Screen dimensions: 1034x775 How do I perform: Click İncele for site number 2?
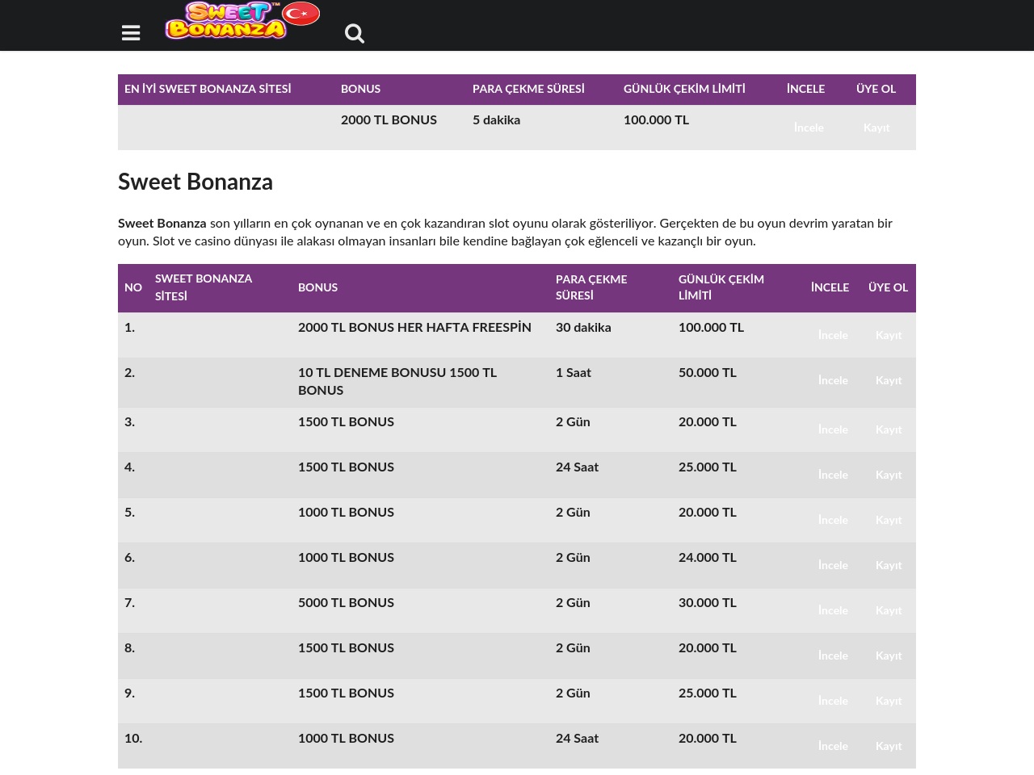(x=833, y=381)
